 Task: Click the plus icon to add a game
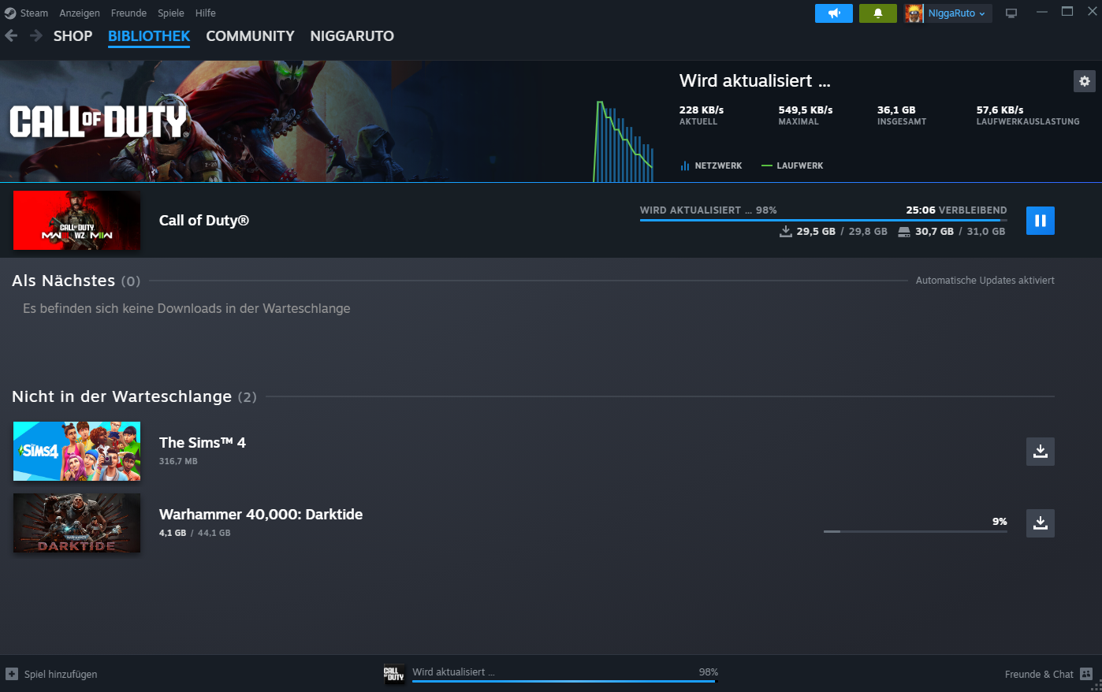coord(12,674)
